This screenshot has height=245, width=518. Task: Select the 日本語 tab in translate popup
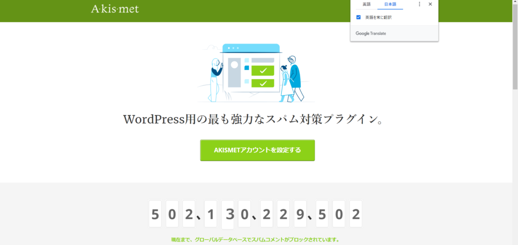390,4
